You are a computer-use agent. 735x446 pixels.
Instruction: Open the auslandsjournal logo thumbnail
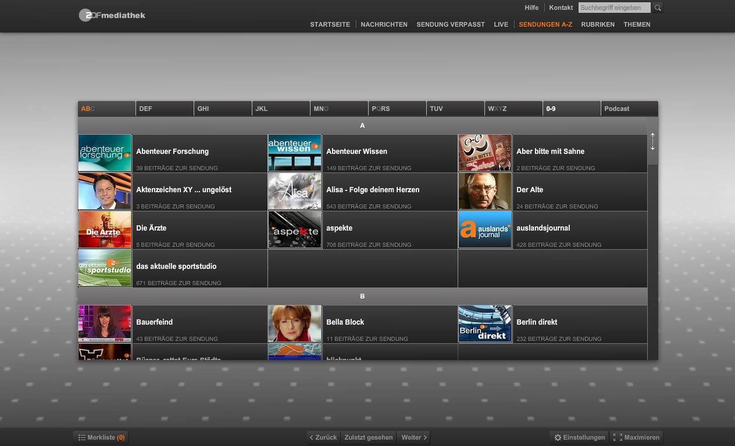(x=485, y=230)
